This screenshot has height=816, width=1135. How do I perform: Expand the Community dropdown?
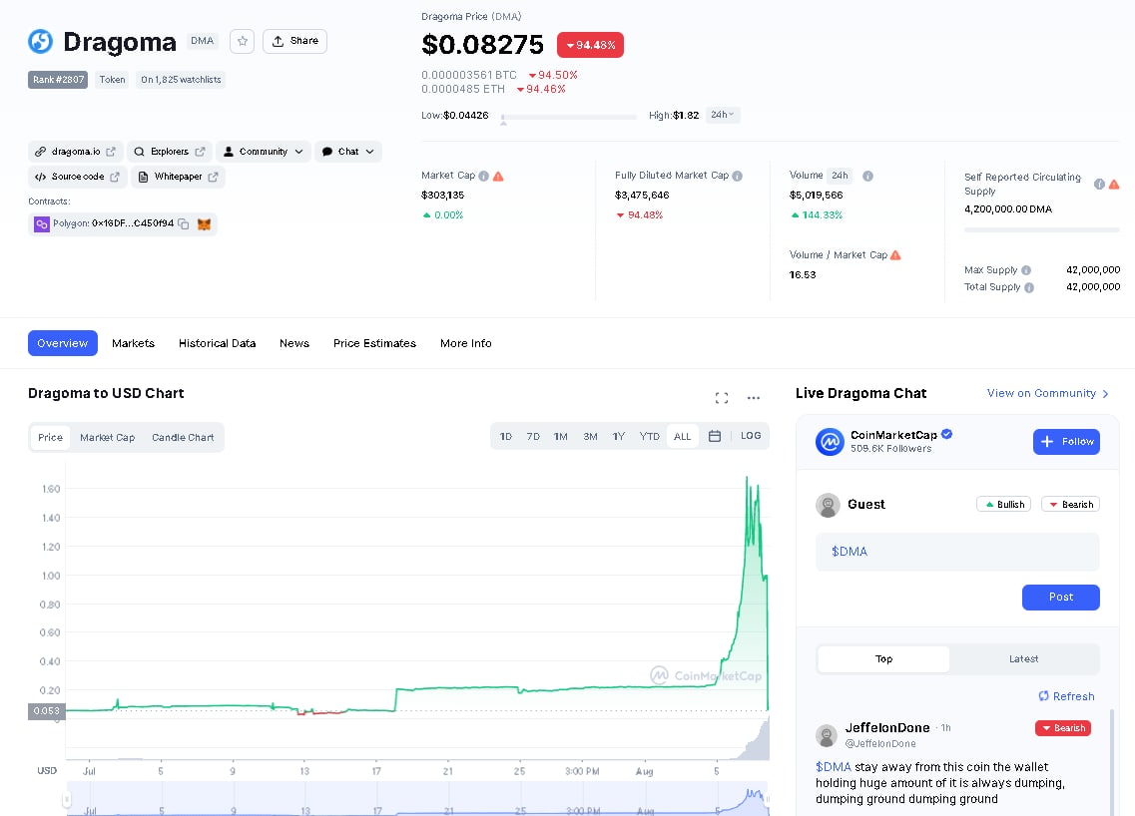264,152
